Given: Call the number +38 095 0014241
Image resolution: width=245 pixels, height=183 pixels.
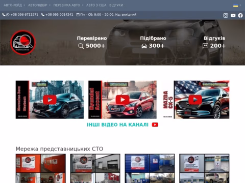Looking at the screenshot, I should (x=59, y=15).
